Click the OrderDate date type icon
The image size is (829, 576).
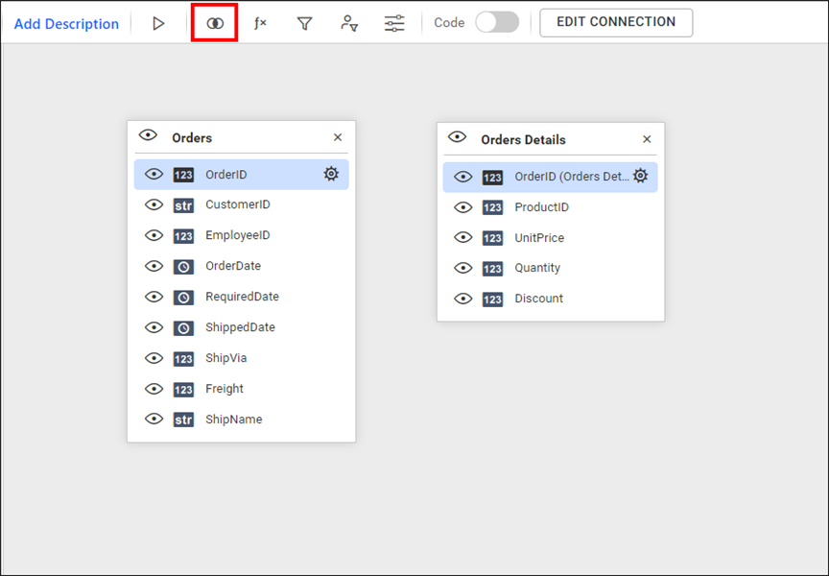pos(183,266)
